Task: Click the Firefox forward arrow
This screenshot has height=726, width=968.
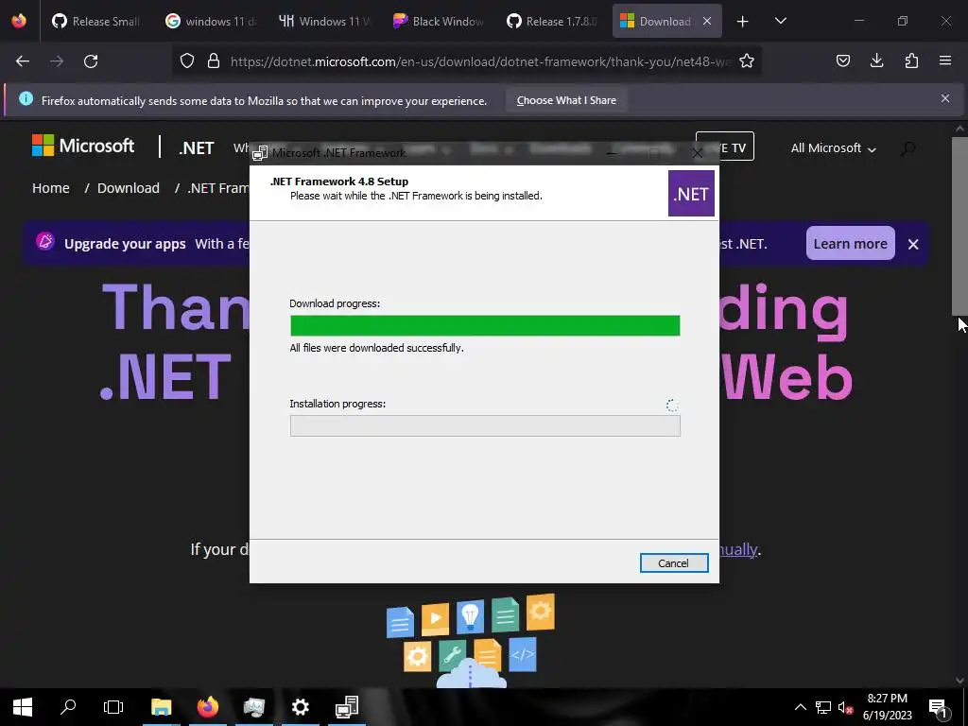Action: pos(57,61)
